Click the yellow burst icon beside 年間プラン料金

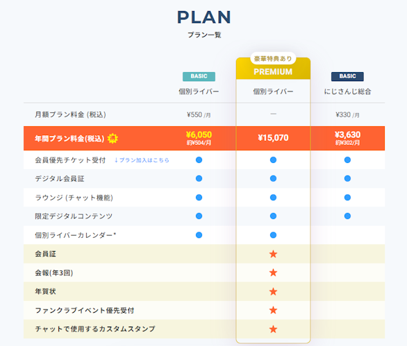(113, 139)
